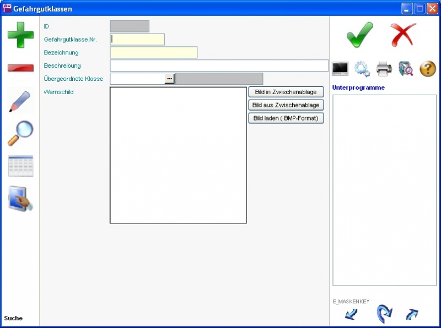Click the red minus delete record icon

20,68
